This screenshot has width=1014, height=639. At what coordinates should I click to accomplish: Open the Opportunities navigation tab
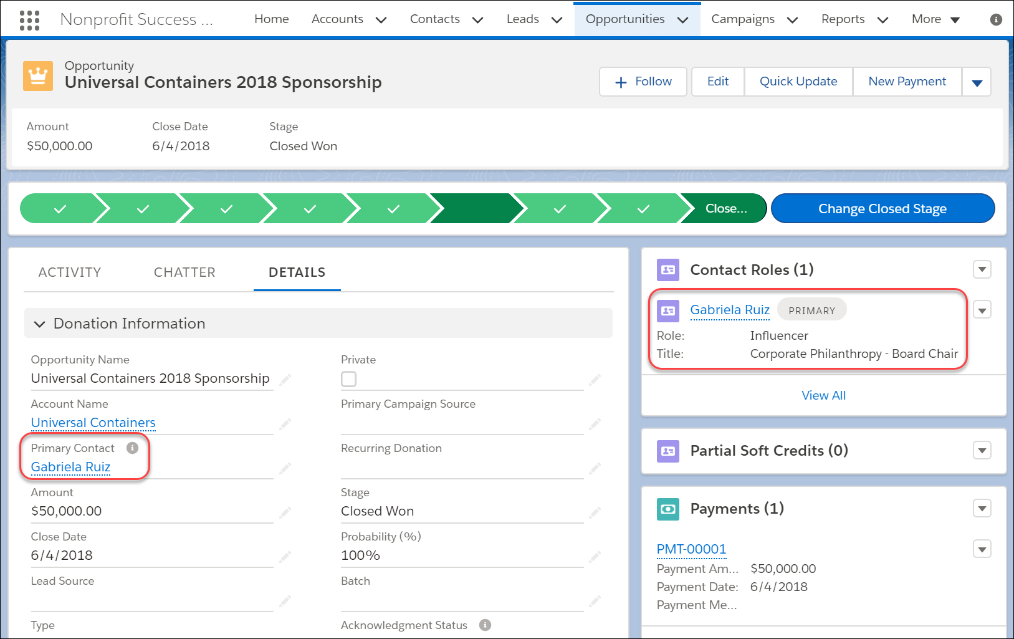pos(625,19)
